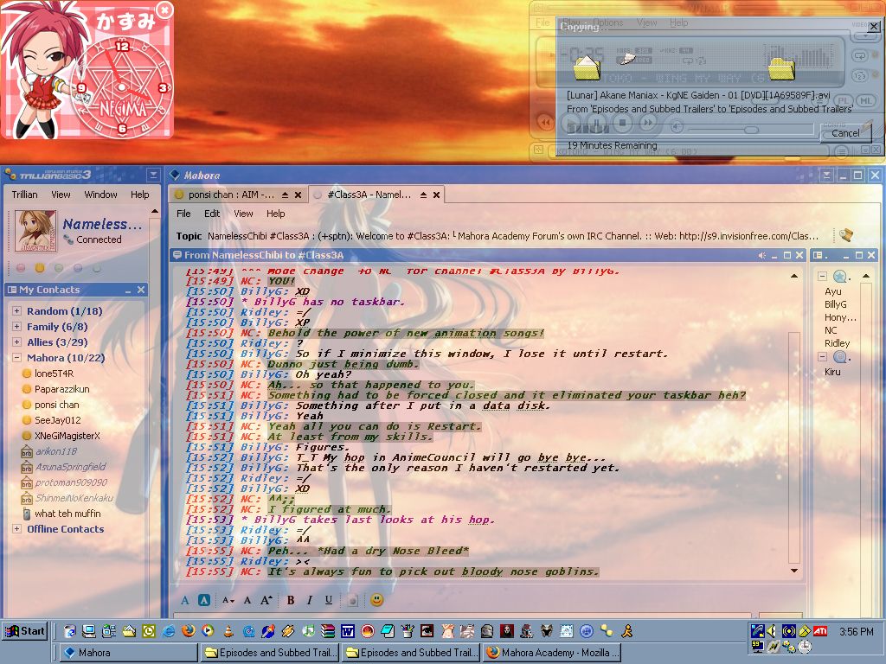Open the Trillian menu

(x=24, y=195)
